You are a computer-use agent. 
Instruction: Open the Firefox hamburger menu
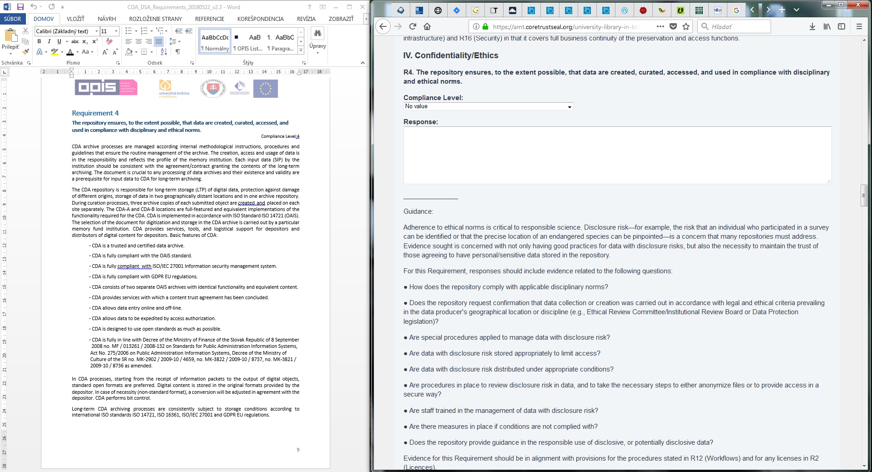859,26
